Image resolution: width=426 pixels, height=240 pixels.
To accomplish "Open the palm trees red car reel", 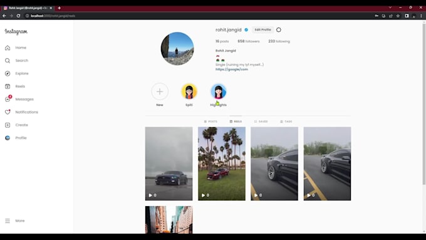I will [x=222, y=164].
